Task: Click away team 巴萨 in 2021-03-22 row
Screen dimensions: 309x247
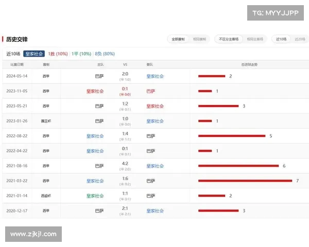Action: pos(151,181)
